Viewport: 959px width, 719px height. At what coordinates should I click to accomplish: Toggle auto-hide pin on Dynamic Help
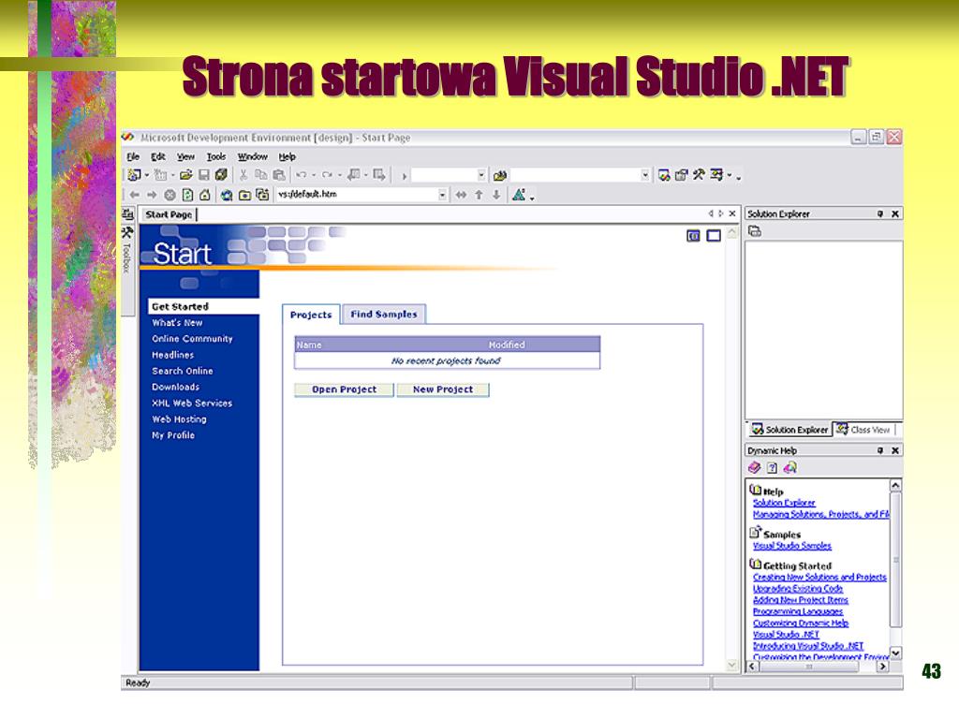[880, 450]
